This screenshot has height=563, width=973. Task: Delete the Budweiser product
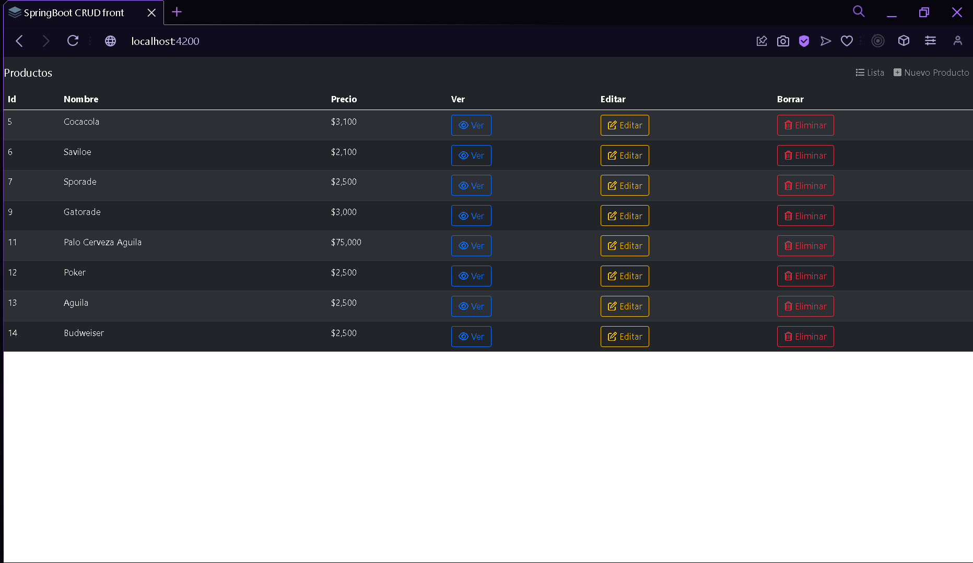click(x=805, y=337)
